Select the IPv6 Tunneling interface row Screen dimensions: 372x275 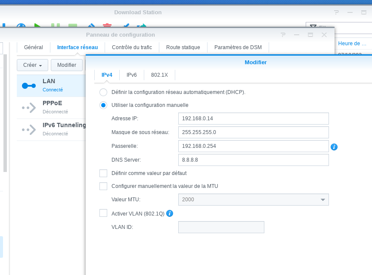click(51, 130)
